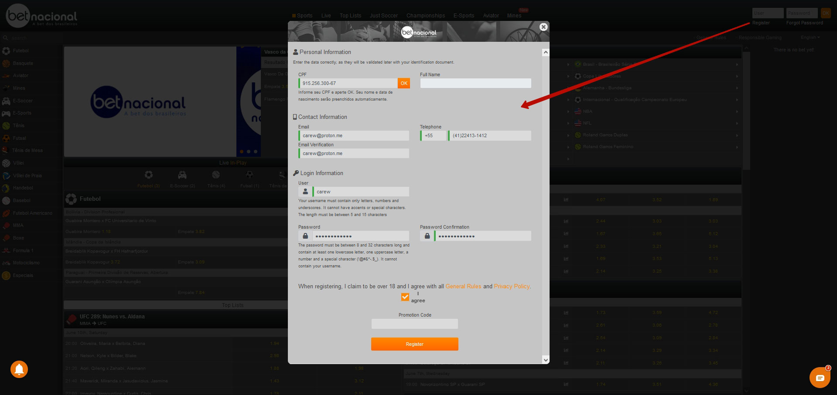This screenshot has height=395, width=837.
Task: Focus the Full Name field
Action: coord(475,83)
